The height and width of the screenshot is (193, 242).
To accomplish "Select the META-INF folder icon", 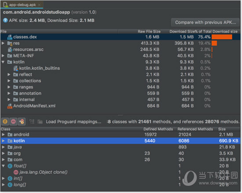I will pyautogui.click(x=10, y=56).
